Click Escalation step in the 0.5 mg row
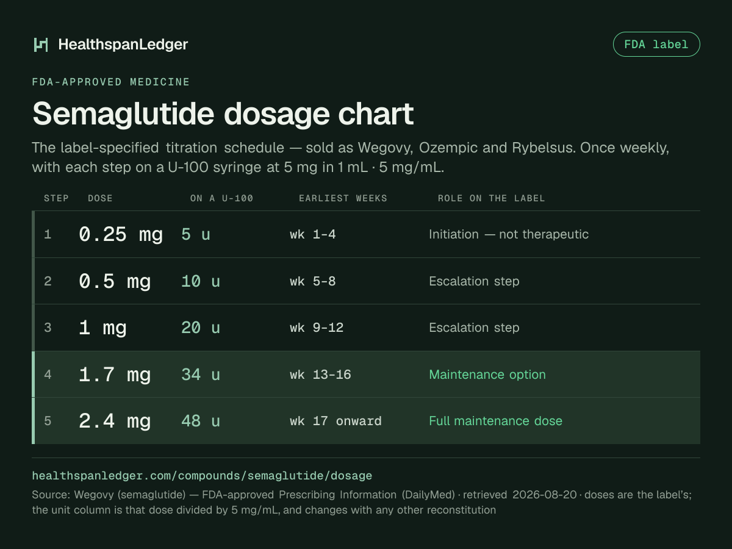The image size is (732, 549). tap(474, 281)
